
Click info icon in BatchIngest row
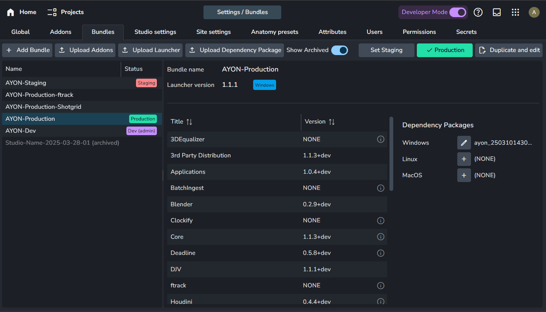point(381,188)
